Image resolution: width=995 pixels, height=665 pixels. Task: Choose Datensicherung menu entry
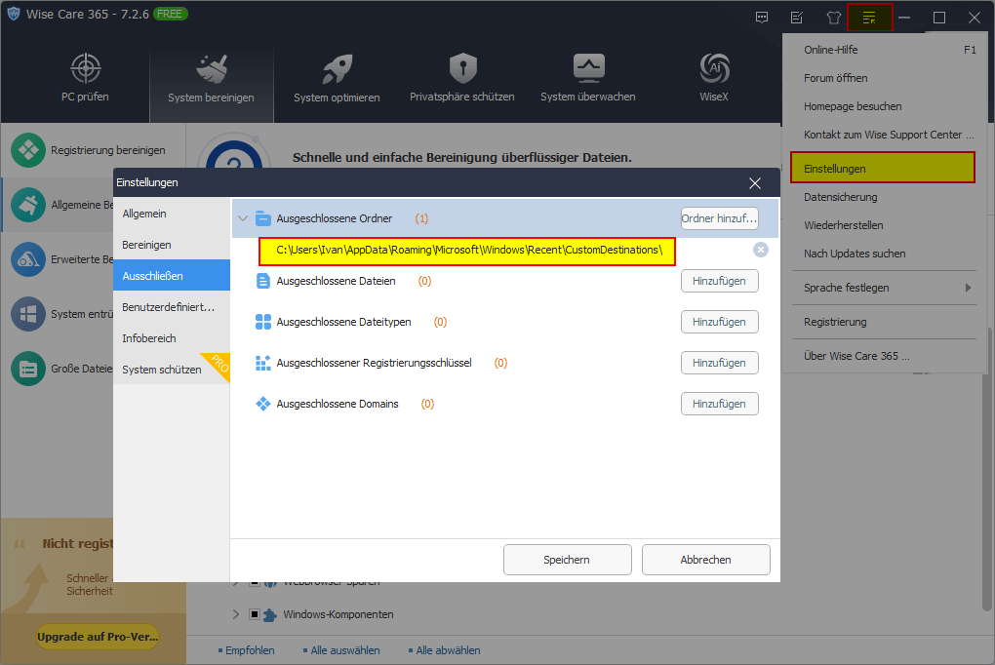click(884, 197)
